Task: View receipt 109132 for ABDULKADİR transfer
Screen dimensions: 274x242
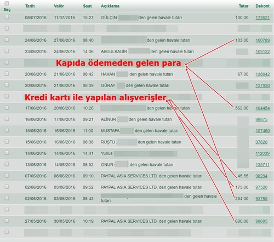Action: (262, 51)
